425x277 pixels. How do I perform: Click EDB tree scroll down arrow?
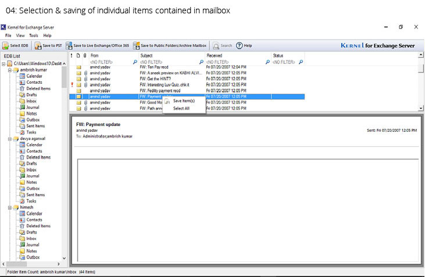click(64, 258)
